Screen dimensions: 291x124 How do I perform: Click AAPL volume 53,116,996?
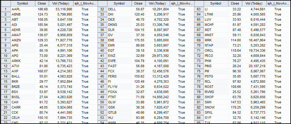click(61, 9)
